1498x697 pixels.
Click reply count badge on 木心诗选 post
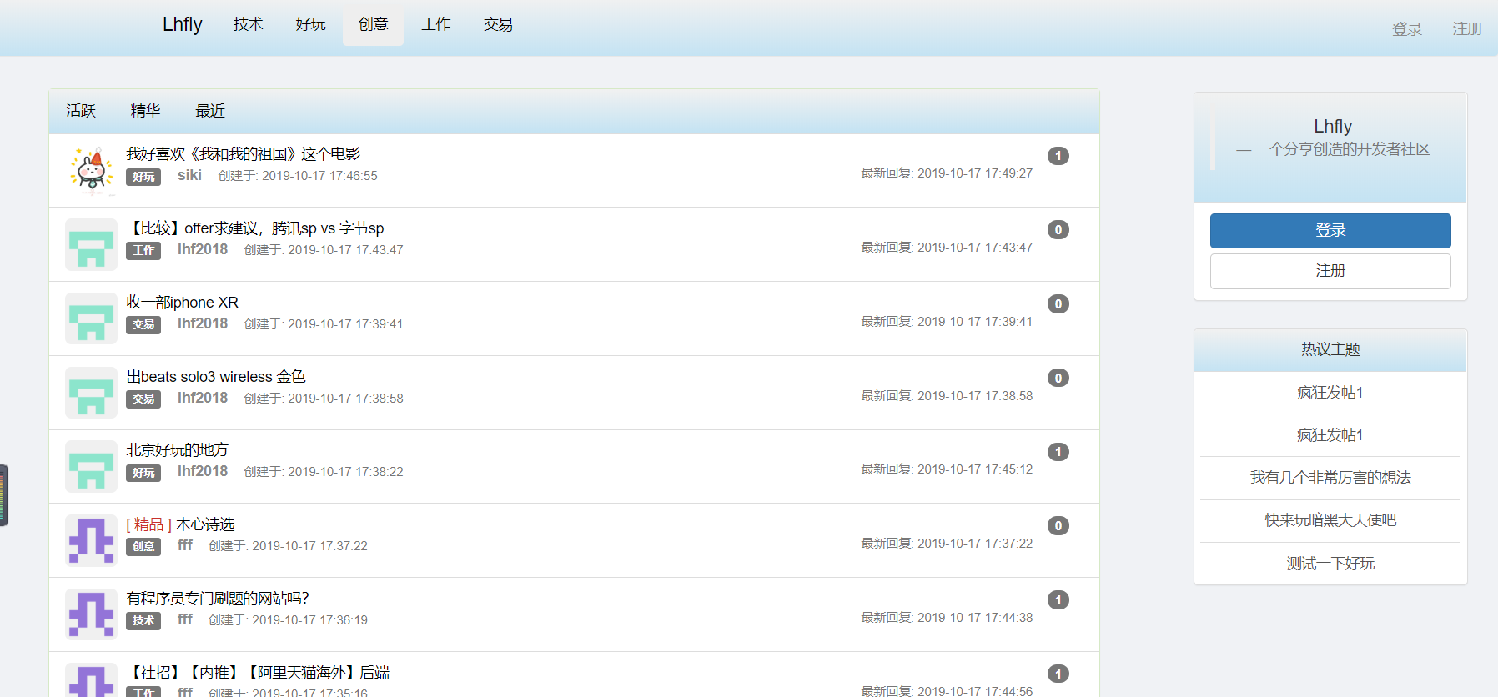1058,526
